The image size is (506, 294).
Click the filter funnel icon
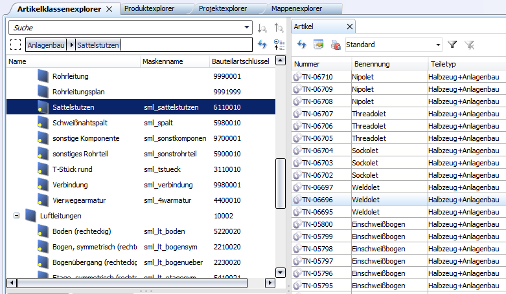pyautogui.click(x=453, y=45)
